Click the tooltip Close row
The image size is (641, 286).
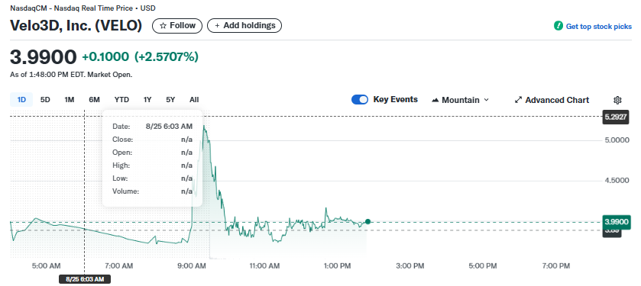(x=152, y=140)
